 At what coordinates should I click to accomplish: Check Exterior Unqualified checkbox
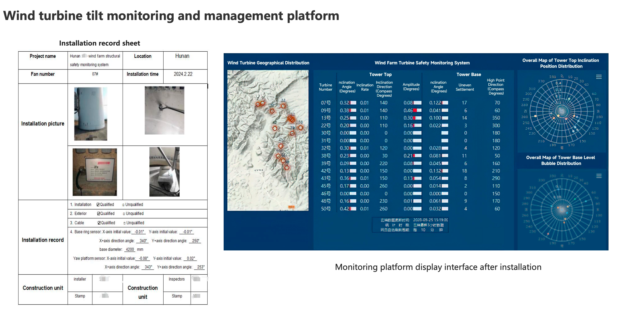pyautogui.click(x=124, y=214)
